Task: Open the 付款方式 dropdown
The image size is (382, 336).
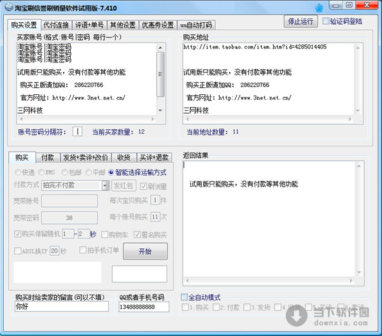Action: coord(75,186)
